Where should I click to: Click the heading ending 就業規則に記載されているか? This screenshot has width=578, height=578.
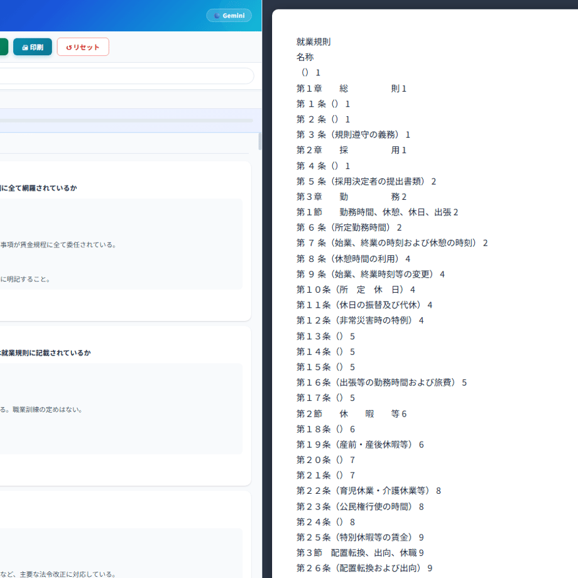tap(45, 353)
